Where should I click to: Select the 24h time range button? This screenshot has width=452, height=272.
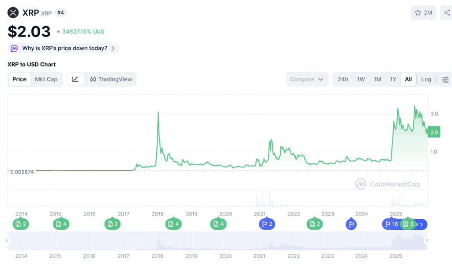tap(343, 79)
